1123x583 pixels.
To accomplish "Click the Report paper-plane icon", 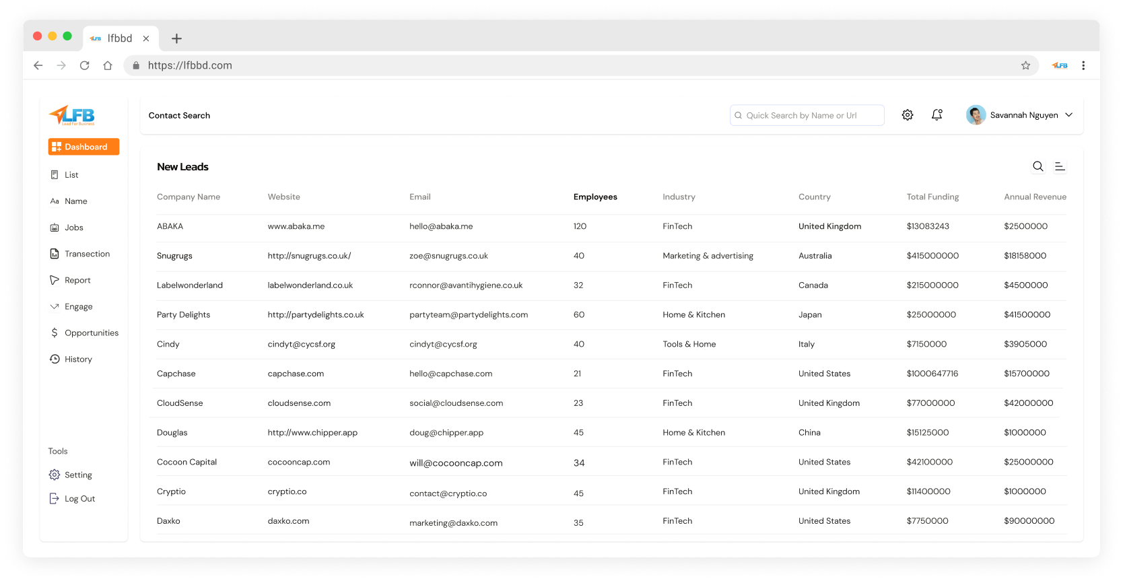I will pyautogui.click(x=55, y=280).
